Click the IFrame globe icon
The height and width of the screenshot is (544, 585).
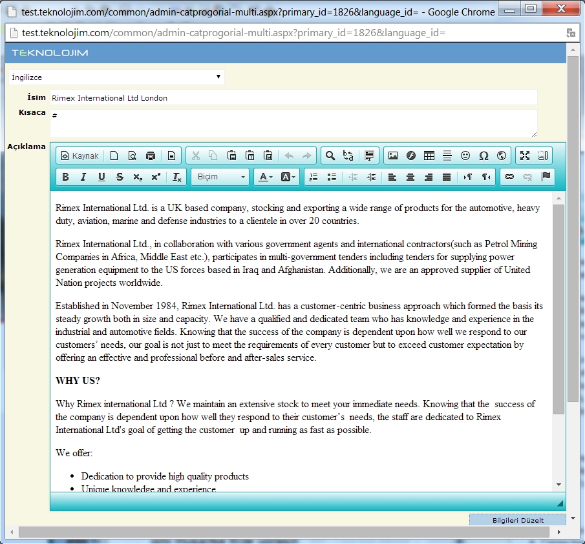coord(502,156)
